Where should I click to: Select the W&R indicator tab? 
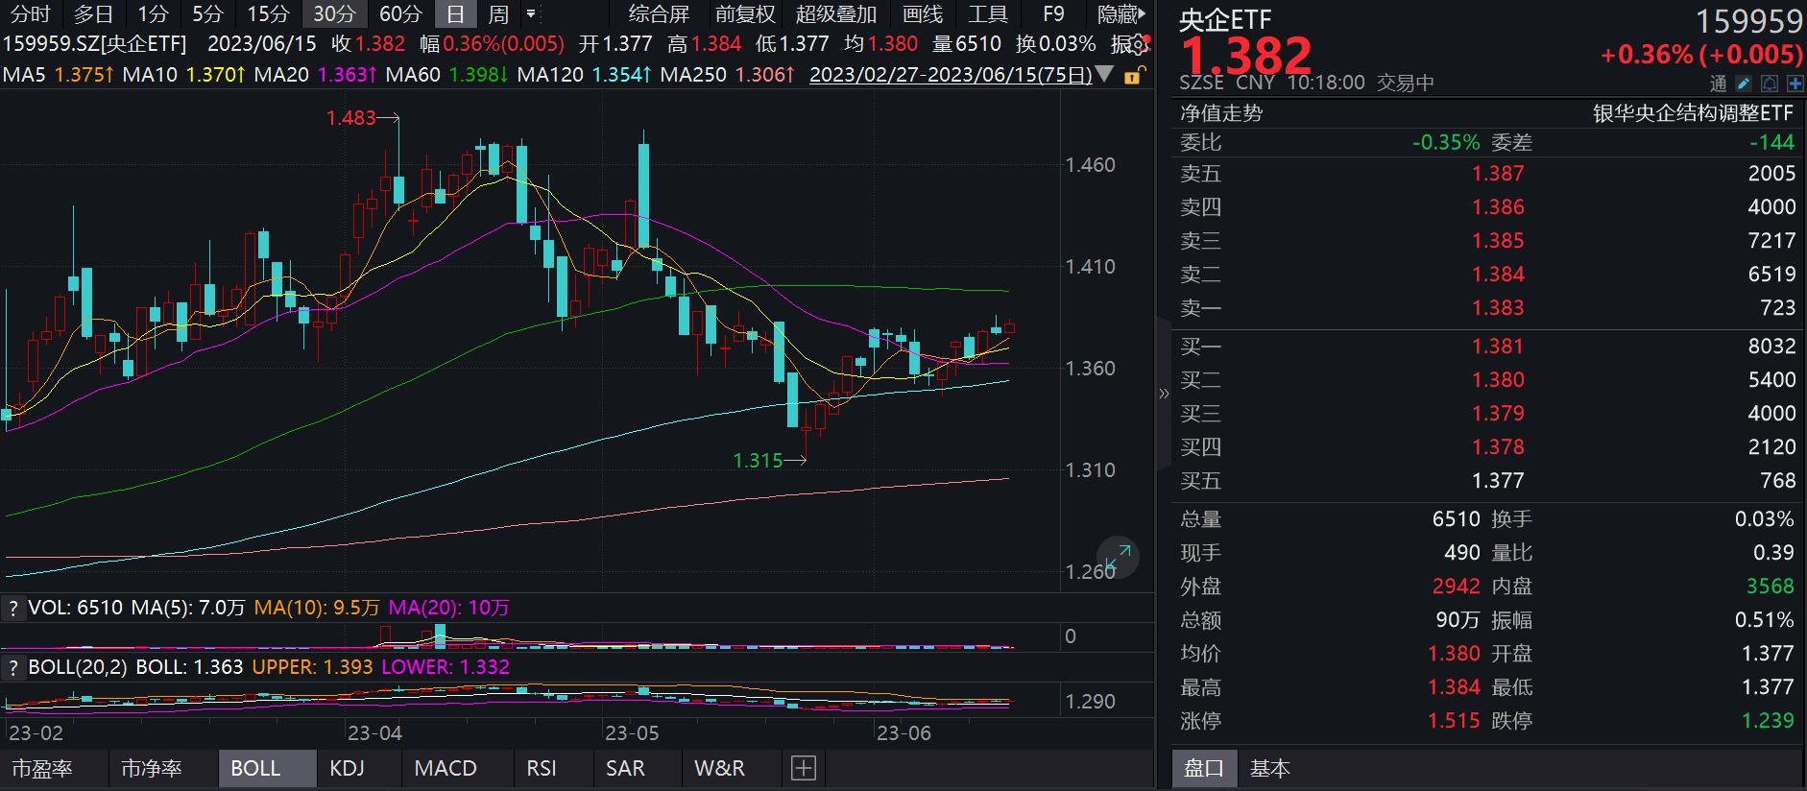[x=719, y=768]
